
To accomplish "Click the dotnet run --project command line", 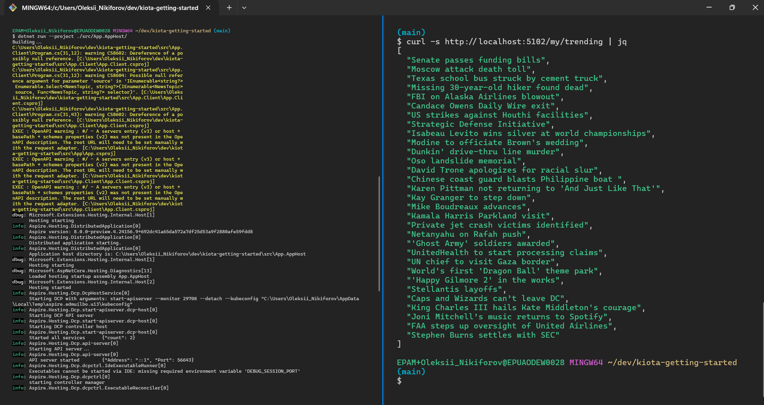I will click(69, 36).
